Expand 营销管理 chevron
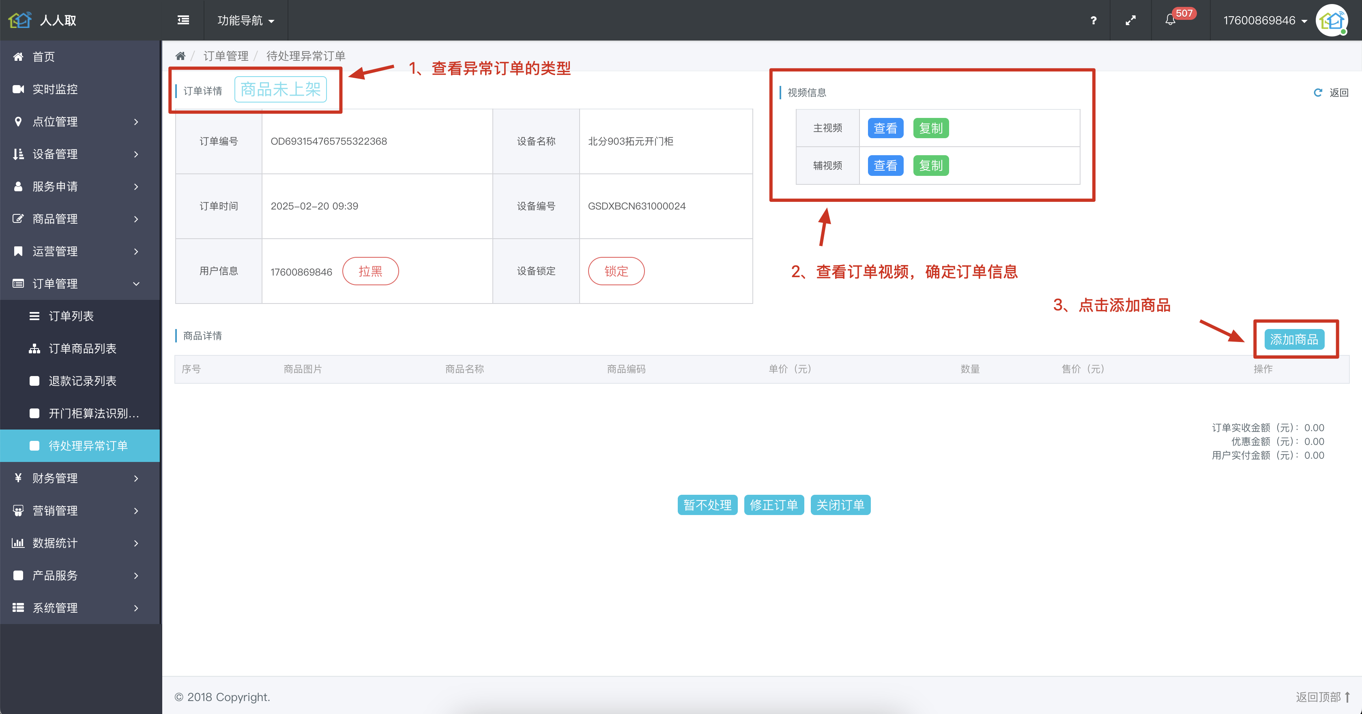The height and width of the screenshot is (714, 1362). point(136,511)
